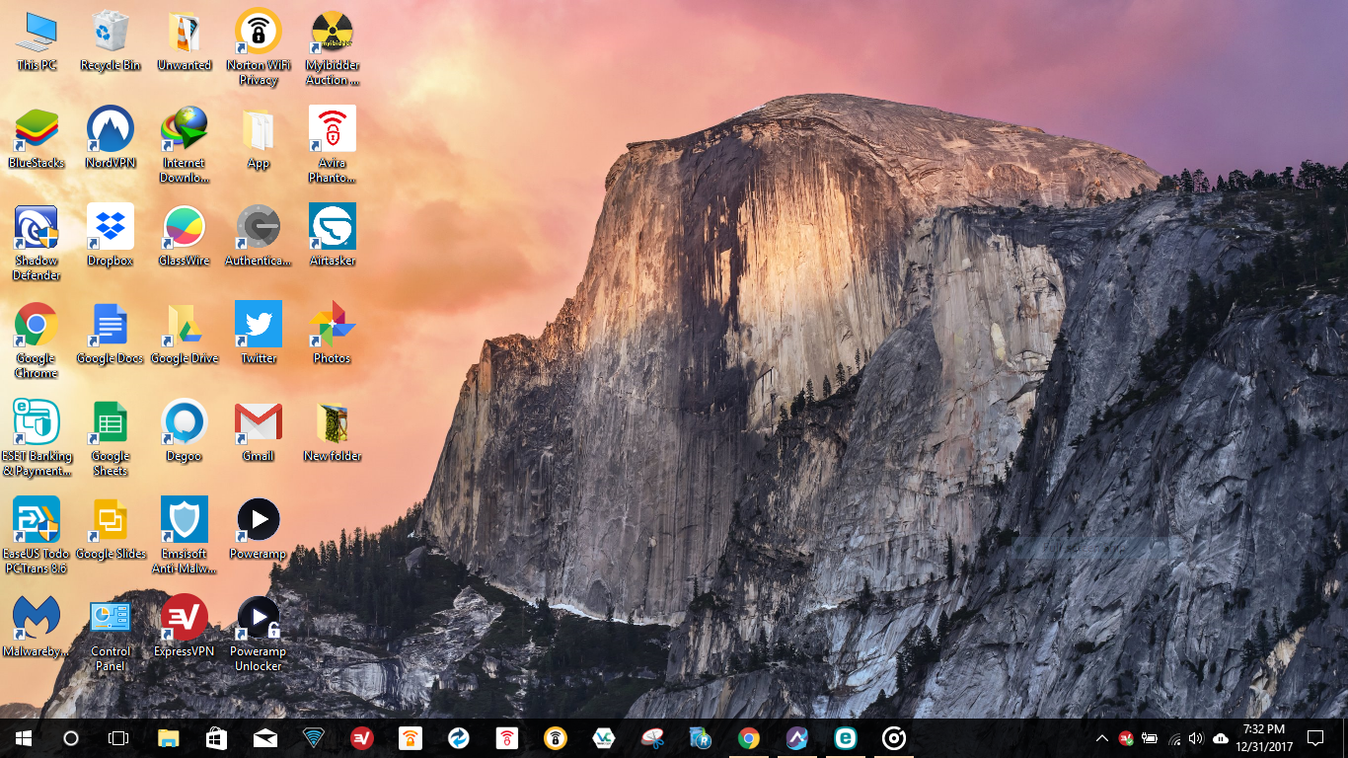The height and width of the screenshot is (758, 1348).
Task: Click the cloud icon in the system tray
Action: [x=1221, y=738]
